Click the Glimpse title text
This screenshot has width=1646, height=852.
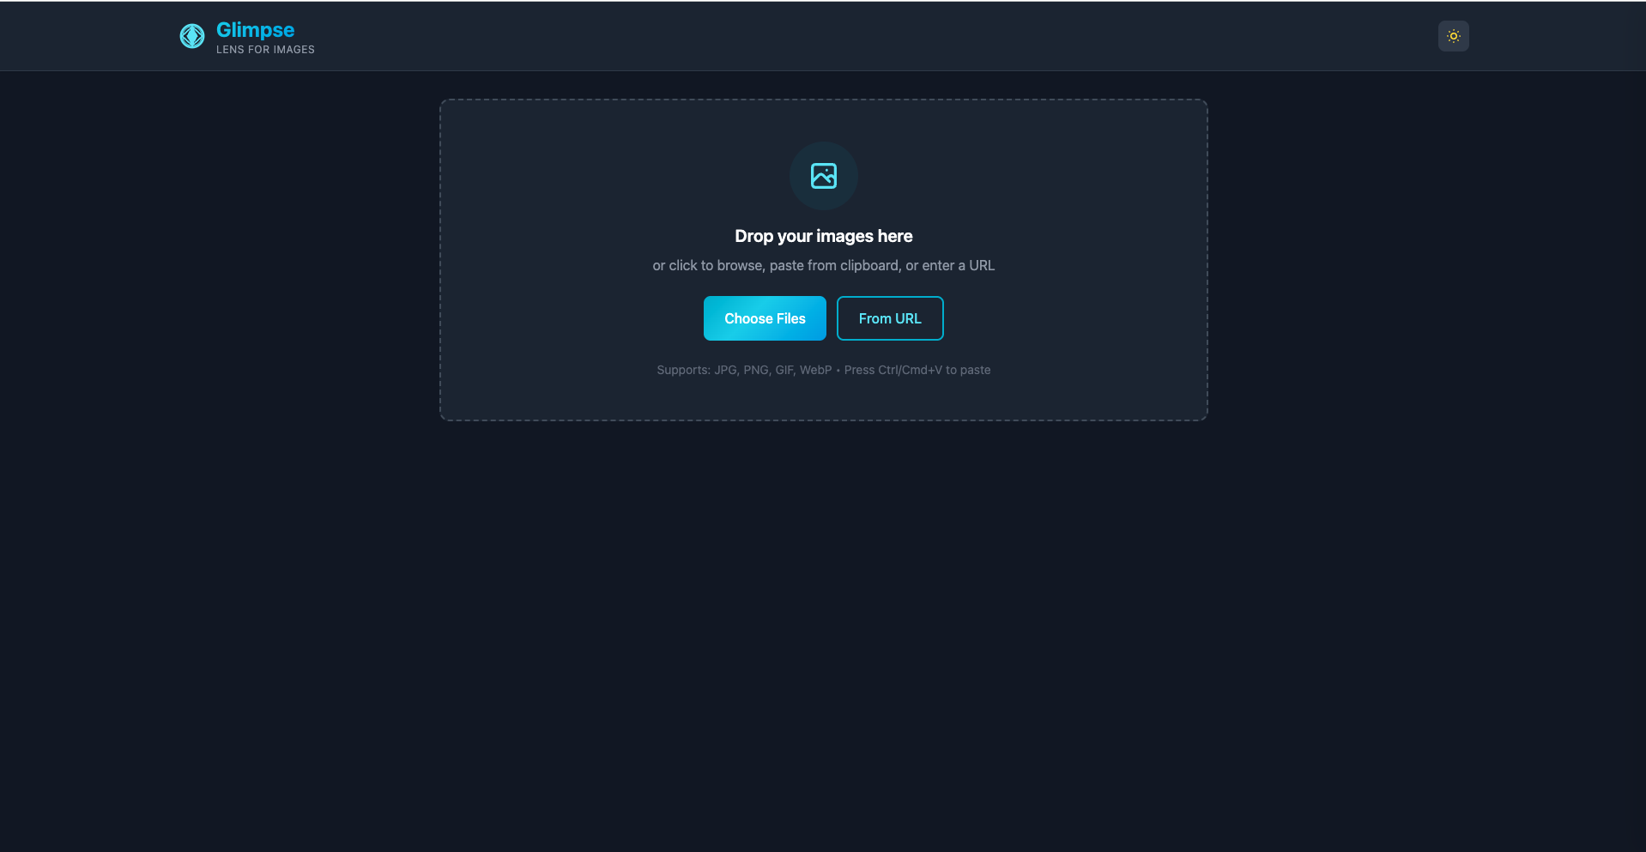[255, 30]
